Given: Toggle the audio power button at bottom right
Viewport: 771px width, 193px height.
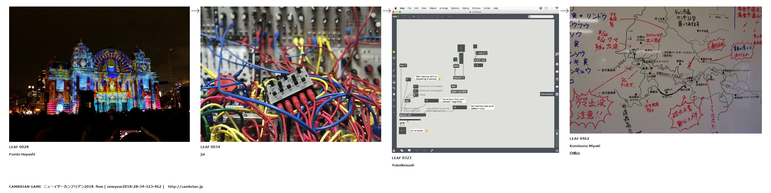Looking at the screenshot, I should pyautogui.click(x=557, y=150).
